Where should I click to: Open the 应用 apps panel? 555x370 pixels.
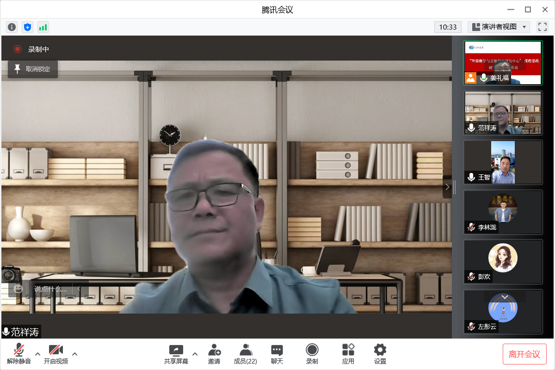pos(348,354)
